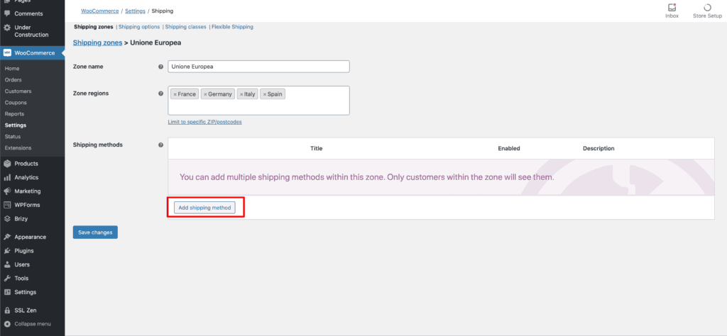Image resolution: width=727 pixels, height=336 pixels.
Task: Click the Under Construction gear icon
Action: (7, 28)
